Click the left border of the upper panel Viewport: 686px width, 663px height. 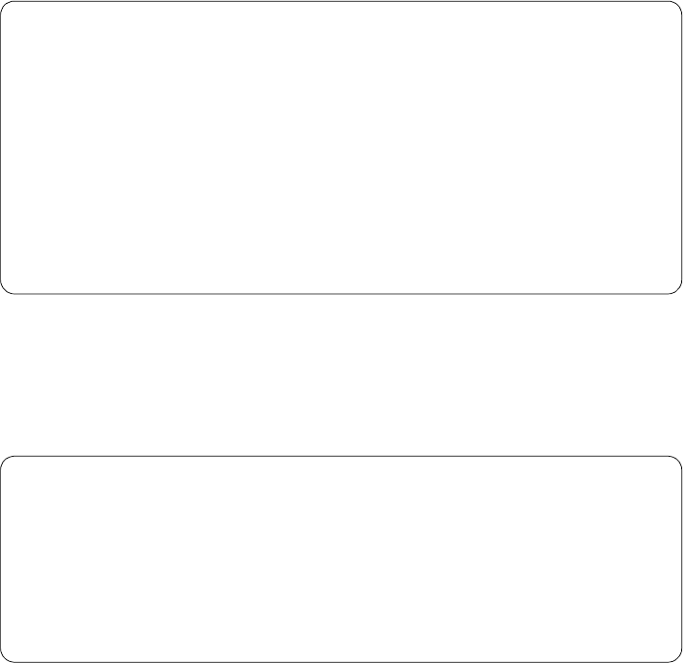[1, 147]
